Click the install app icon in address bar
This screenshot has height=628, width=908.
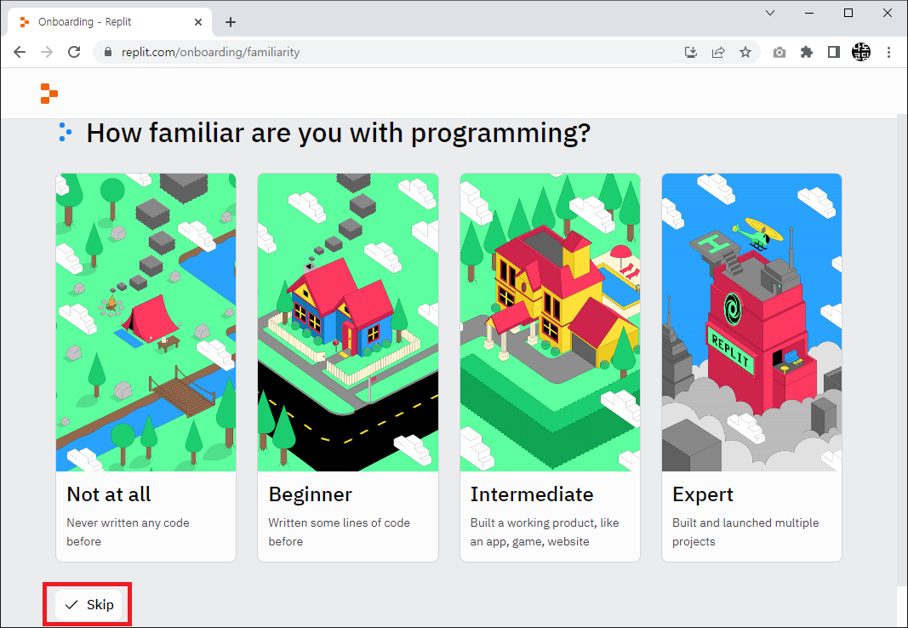(x=691, y=52)
